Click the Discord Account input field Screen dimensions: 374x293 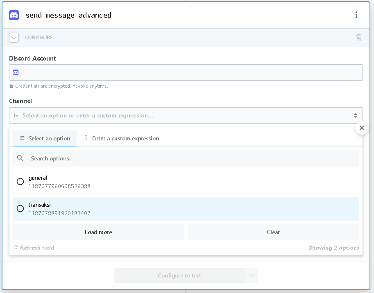pos(186,72)
